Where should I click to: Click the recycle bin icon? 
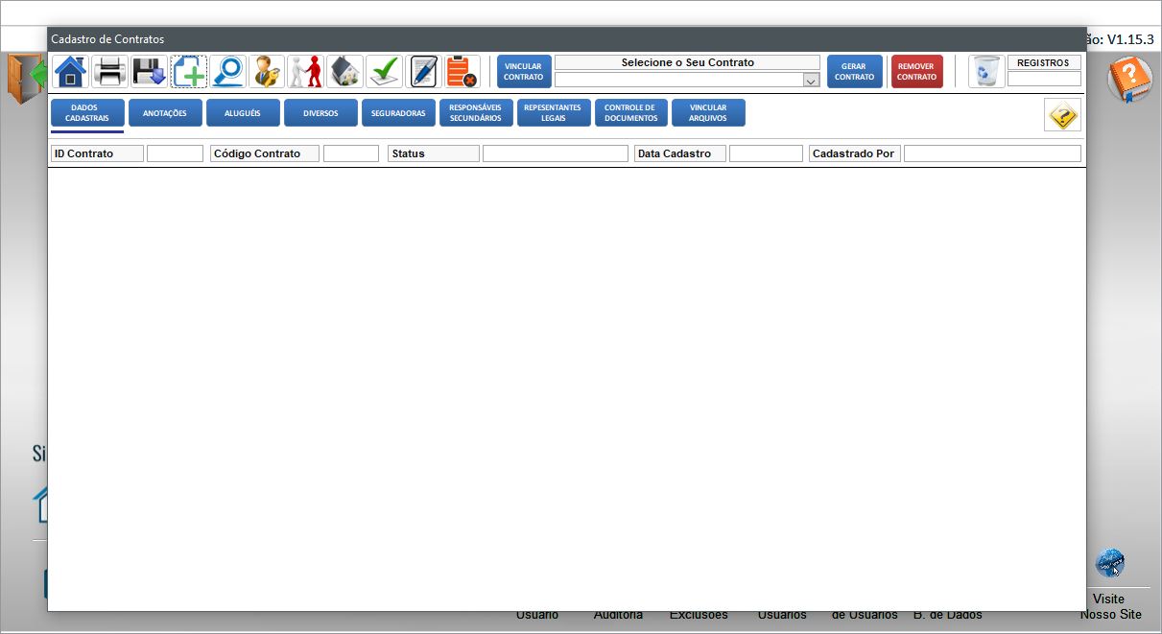pyautogui.click(x=985, y=72)
